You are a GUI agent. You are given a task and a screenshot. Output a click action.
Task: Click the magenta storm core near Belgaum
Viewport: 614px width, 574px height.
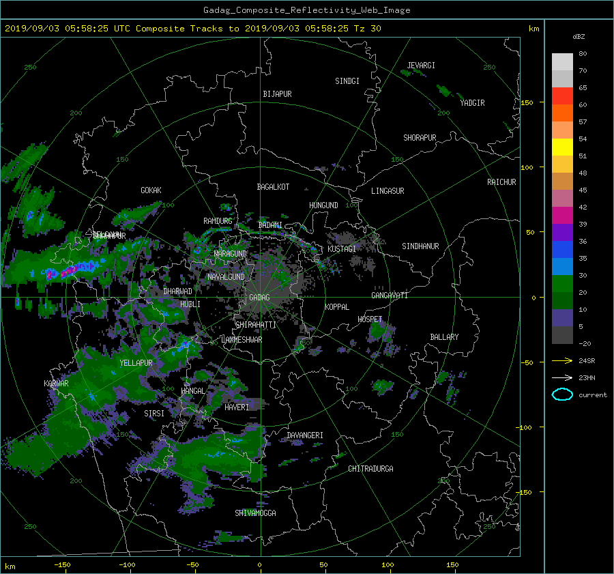point(68,271)
